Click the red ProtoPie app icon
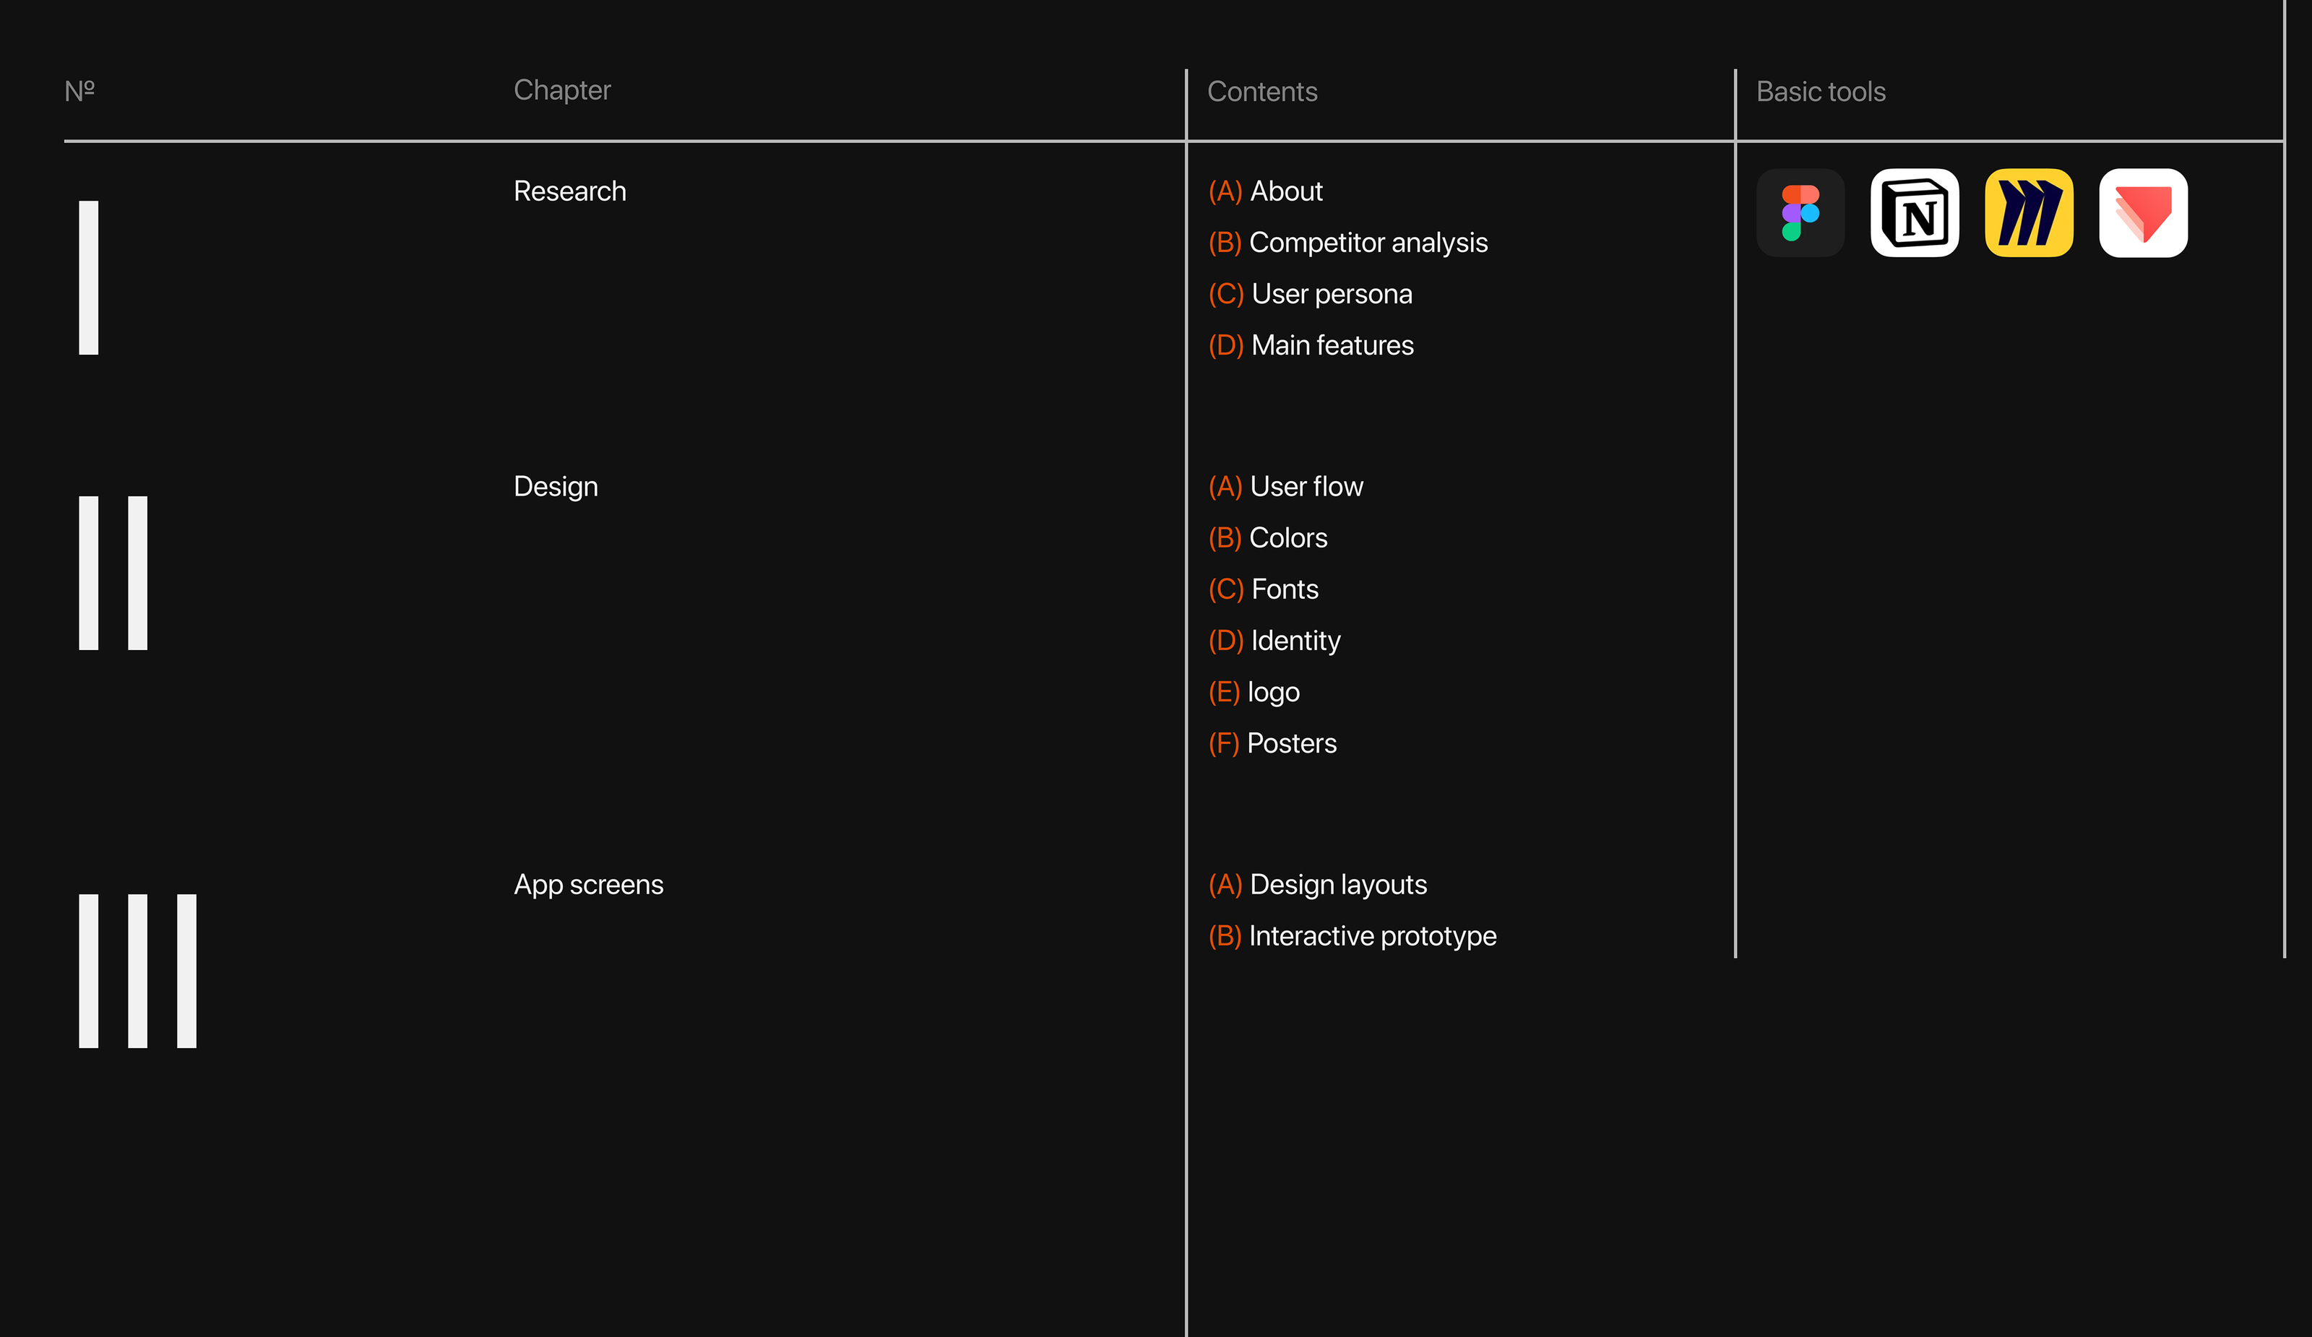Viewport: 2312px width, 1337px height. [2143, 213]
